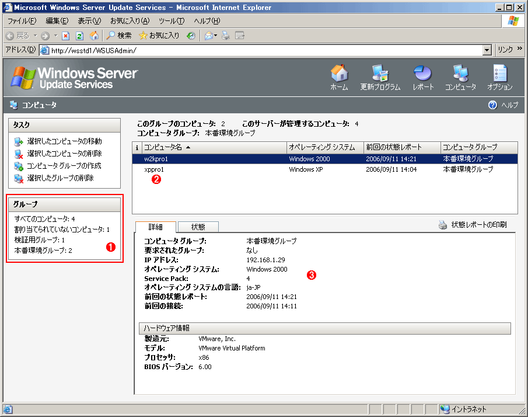Click the Print toolbar icon
528x417 pixels.
[x=226, y=36]
